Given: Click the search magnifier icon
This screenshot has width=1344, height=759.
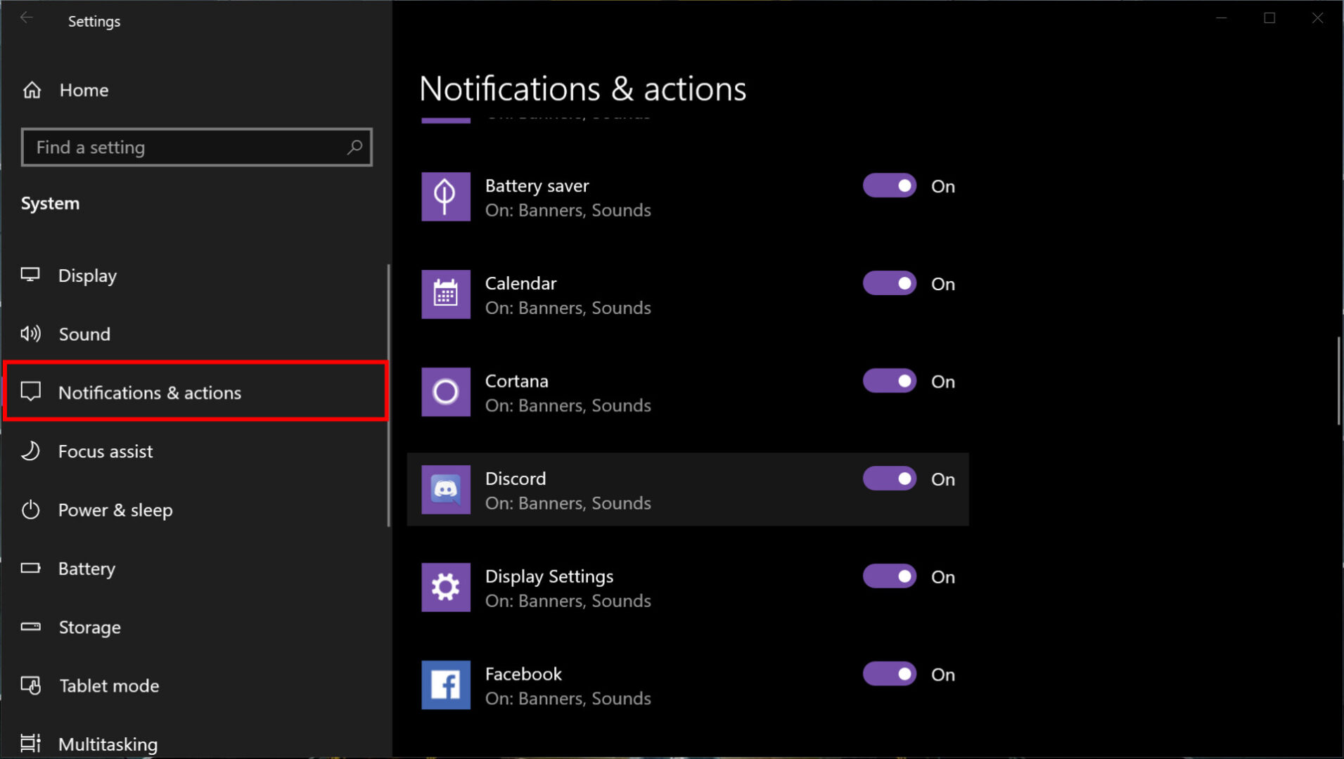Looking at the screenshot, I should click(x=354, y=147).
